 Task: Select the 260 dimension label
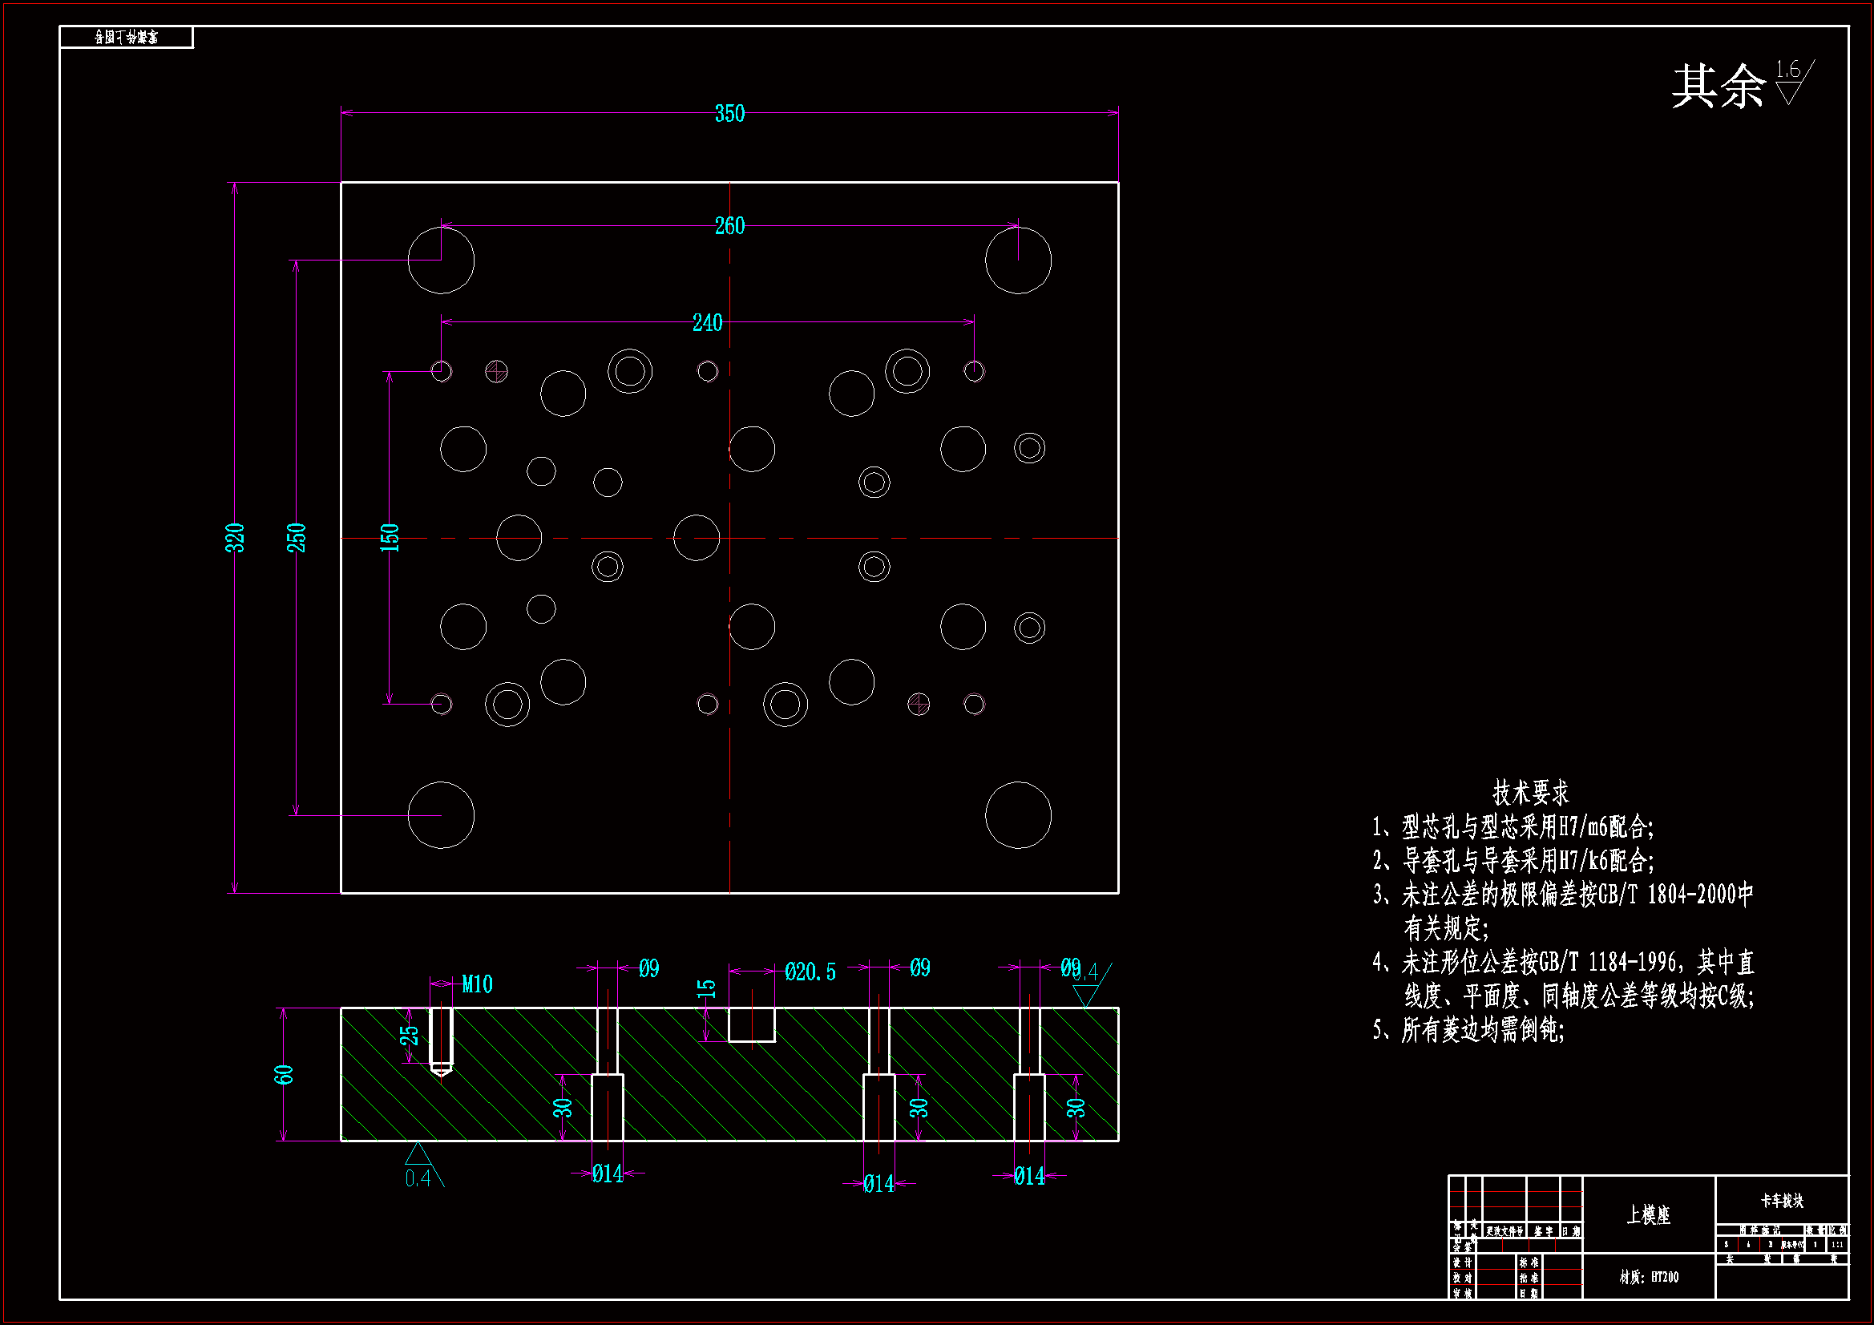[729, 226]
